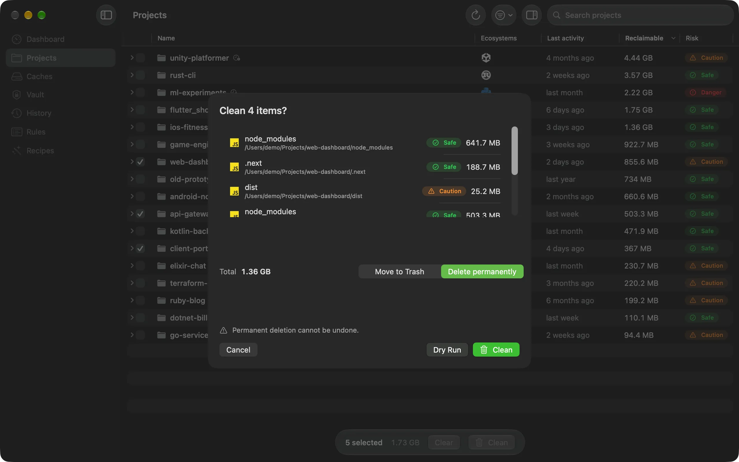Image resolution: width=739 pixels, height=462 pixels.
Task: Expand the client-portal project row
Action: pyautogui.click(x=132, y=248)
